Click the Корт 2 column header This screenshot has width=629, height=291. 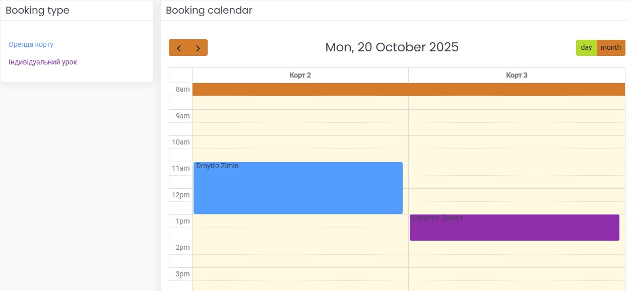[x=300, y=75]
